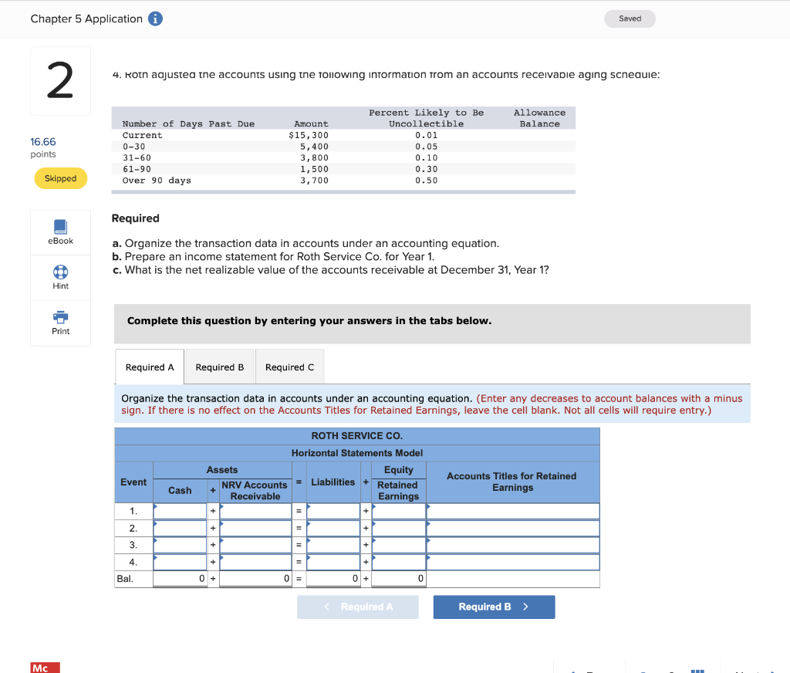Click the question number 2 box
This screenshot has height=673, width=790.
point(60,79)
